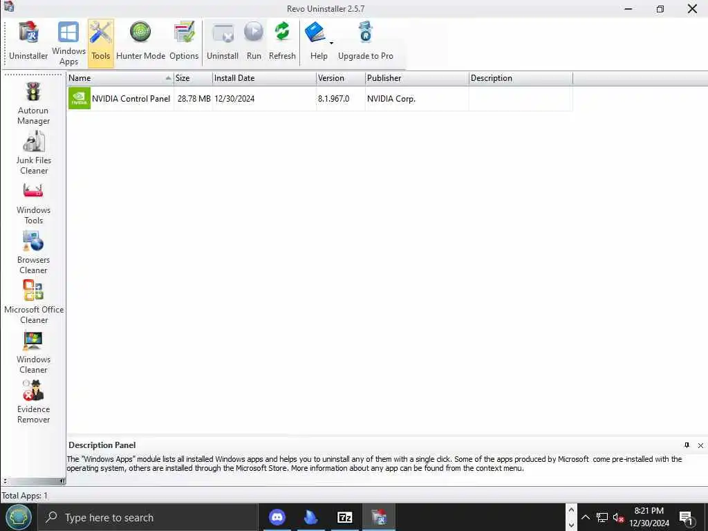
Task: Click the muted volume tray icon
Action: click(x=618, y=517)
